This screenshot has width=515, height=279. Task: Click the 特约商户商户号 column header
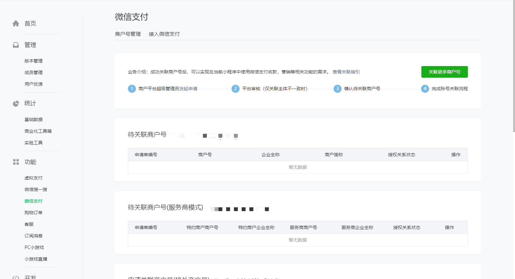[202, 227]
